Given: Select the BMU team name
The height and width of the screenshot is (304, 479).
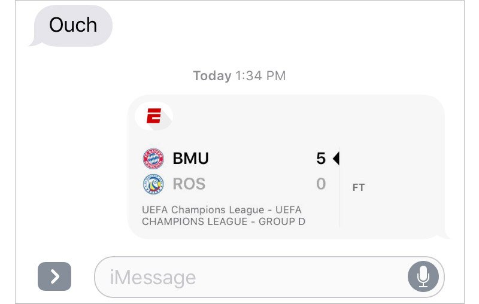Looking at the screenshot, I should point(190,159).
